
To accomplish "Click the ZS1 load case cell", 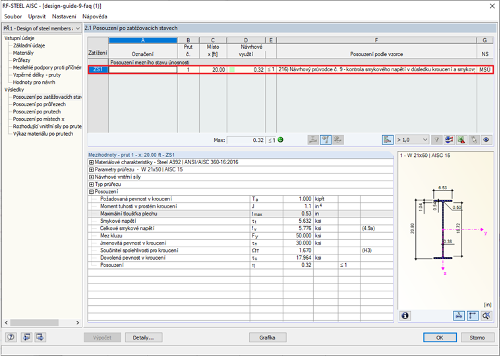I will 98,69.
